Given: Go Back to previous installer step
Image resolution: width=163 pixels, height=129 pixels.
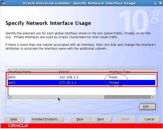Looking at the screenshot, I should (80, 119).
